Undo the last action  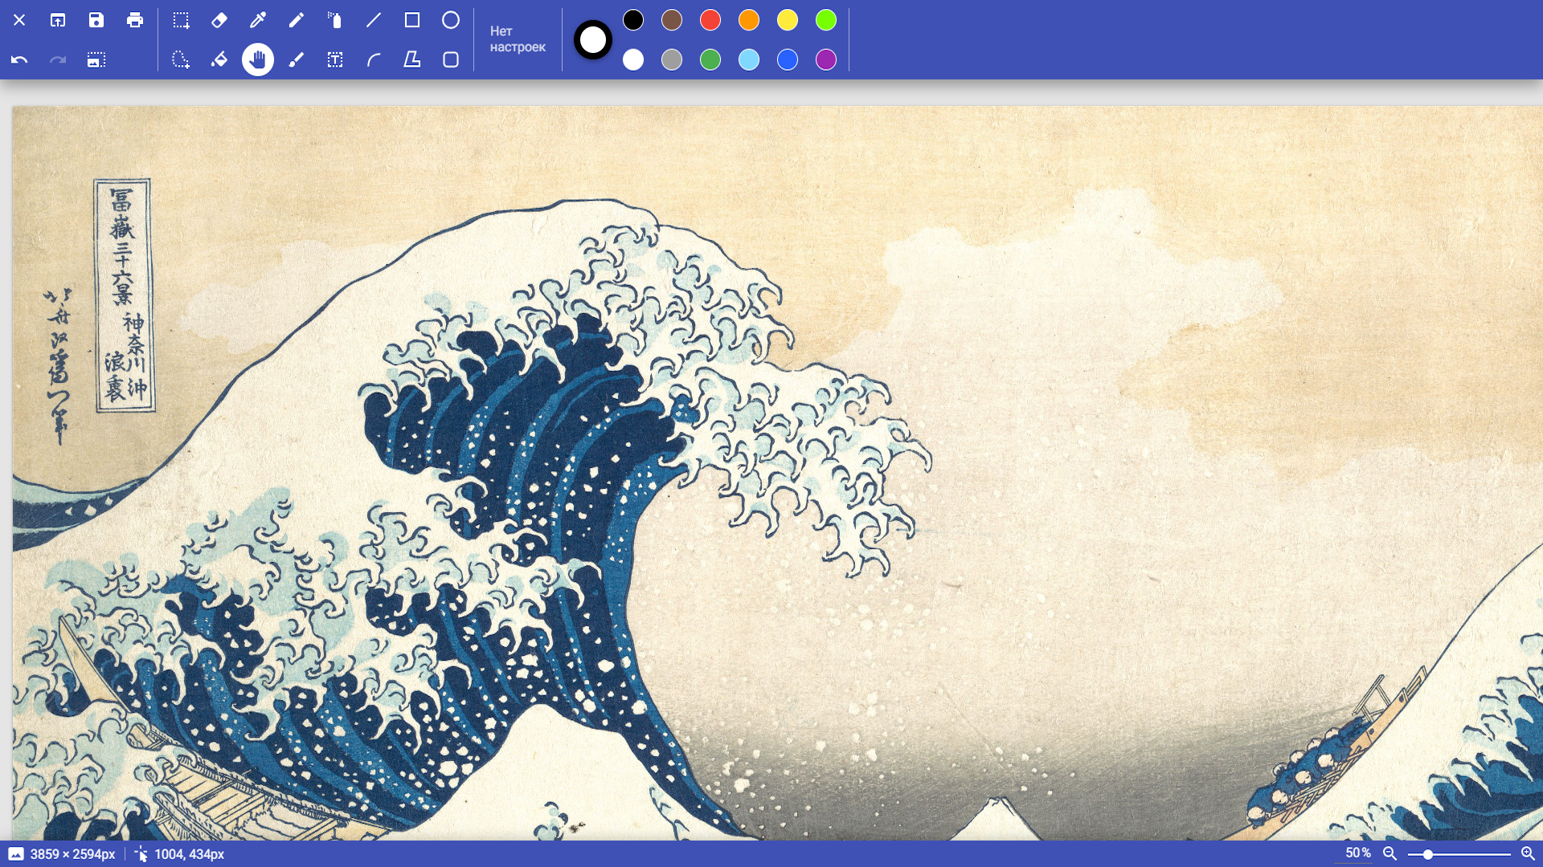click(19, 59)
